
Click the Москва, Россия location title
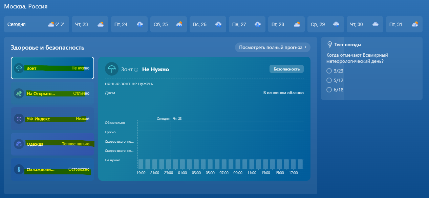coord(26,6)
